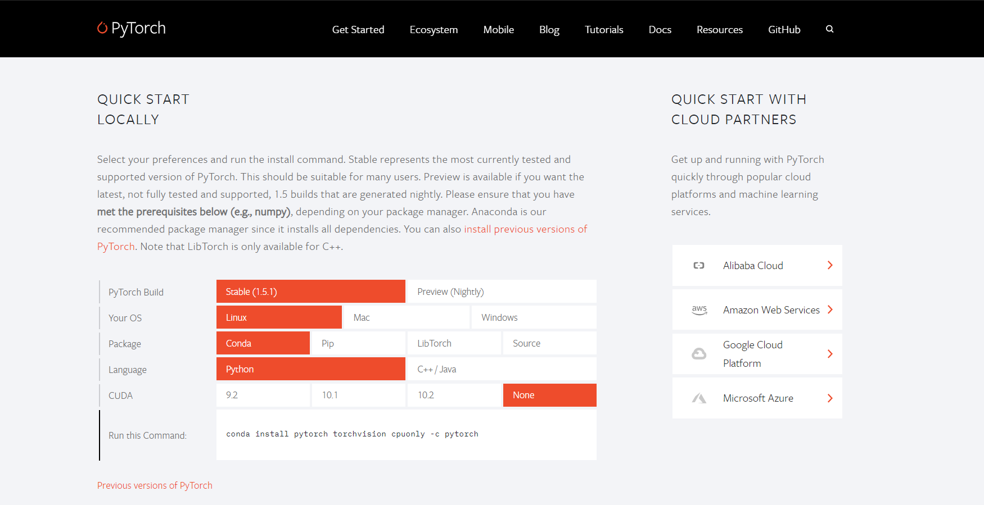Follow the Previous versions of PyTorch link

pyautogui.click(x=155, y=485)
